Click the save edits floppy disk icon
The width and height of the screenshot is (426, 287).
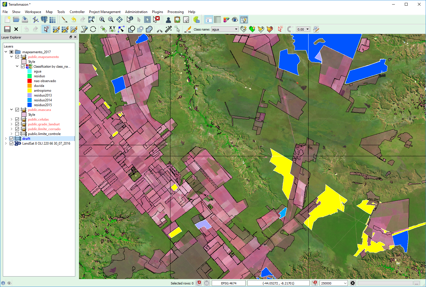point(7,29)
